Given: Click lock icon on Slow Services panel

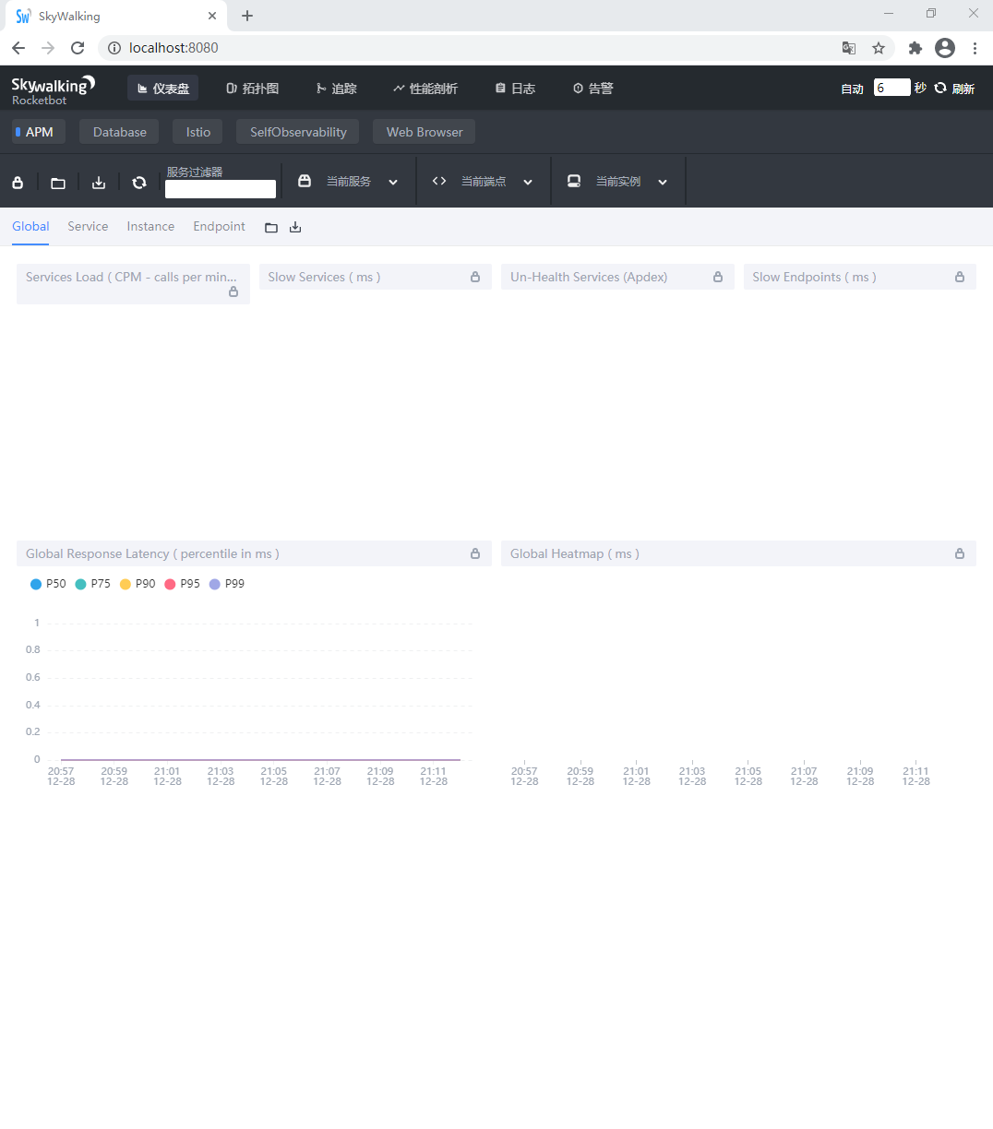Looking at the screenshot, I should (475, 277).
